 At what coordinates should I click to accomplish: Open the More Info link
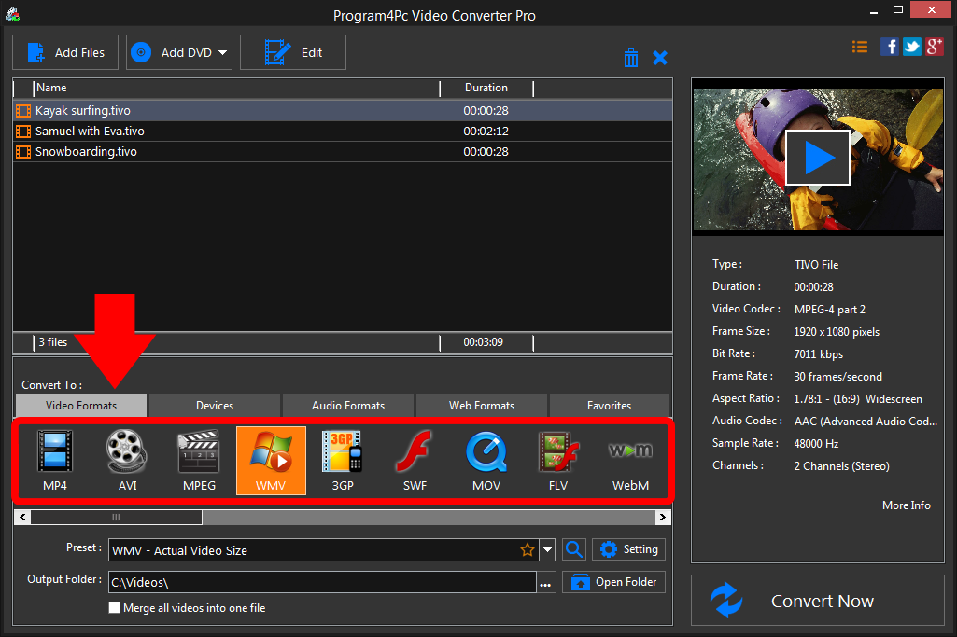pos(906,505)
